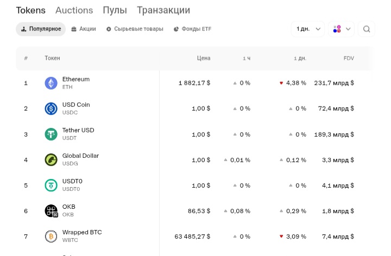The height and width of the screenshot is (256, 391).
Task: Click the Ethereum token logo icon
Action: (51, 83)
